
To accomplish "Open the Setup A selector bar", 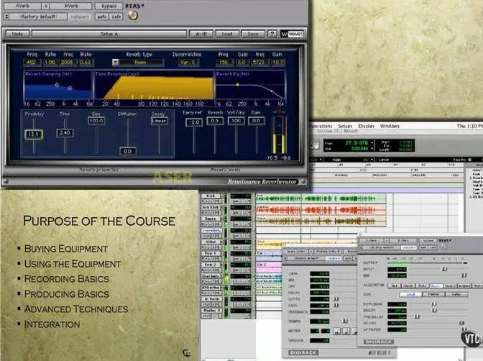I will pyautogui.click(x=109, y=34).
